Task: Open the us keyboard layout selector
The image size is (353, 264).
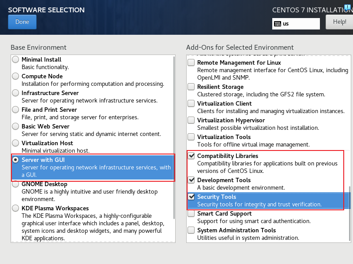Action: 296,24
